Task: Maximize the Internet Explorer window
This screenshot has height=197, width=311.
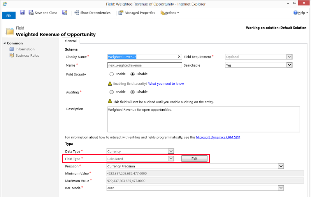Action: [x=295, y=3]
